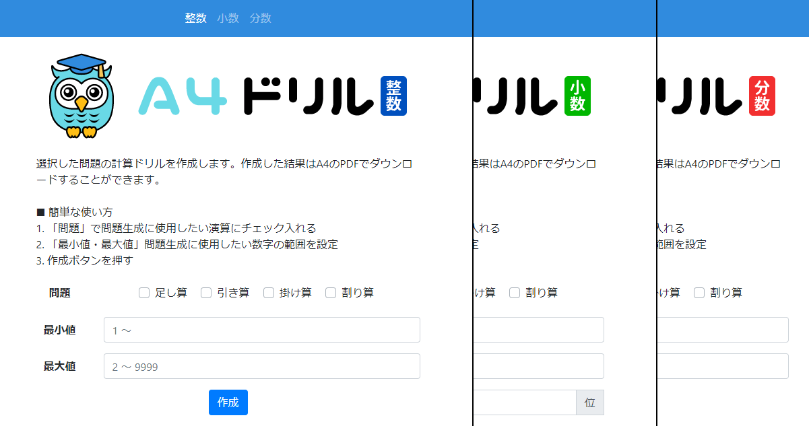Enable the 足し算 checkbox
Screen dimensions: 809x426
pos(144,293)
